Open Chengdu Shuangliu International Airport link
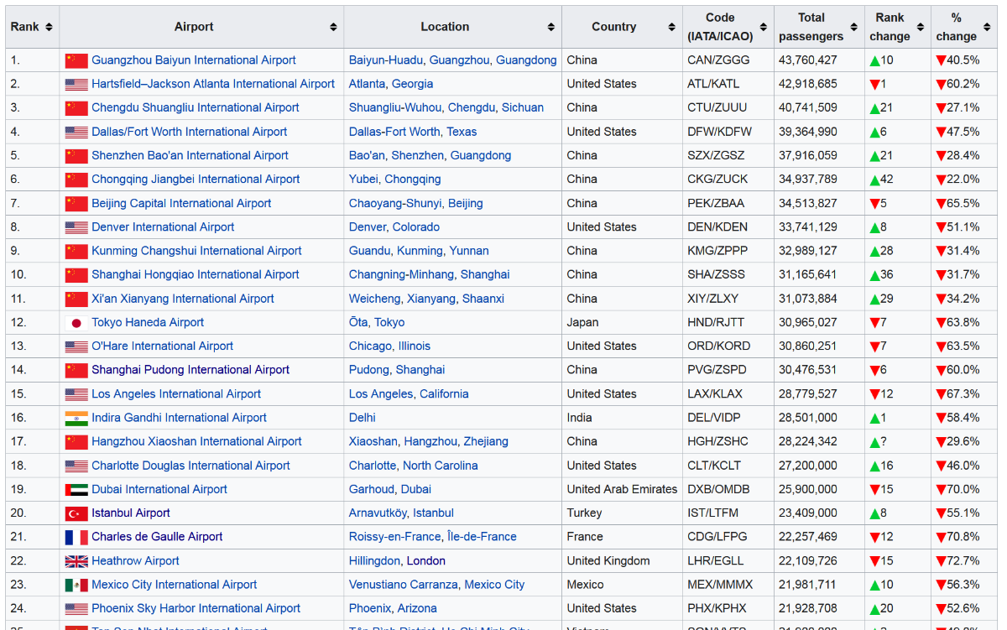The image size is (1007, 630). [x=196, y=107]
